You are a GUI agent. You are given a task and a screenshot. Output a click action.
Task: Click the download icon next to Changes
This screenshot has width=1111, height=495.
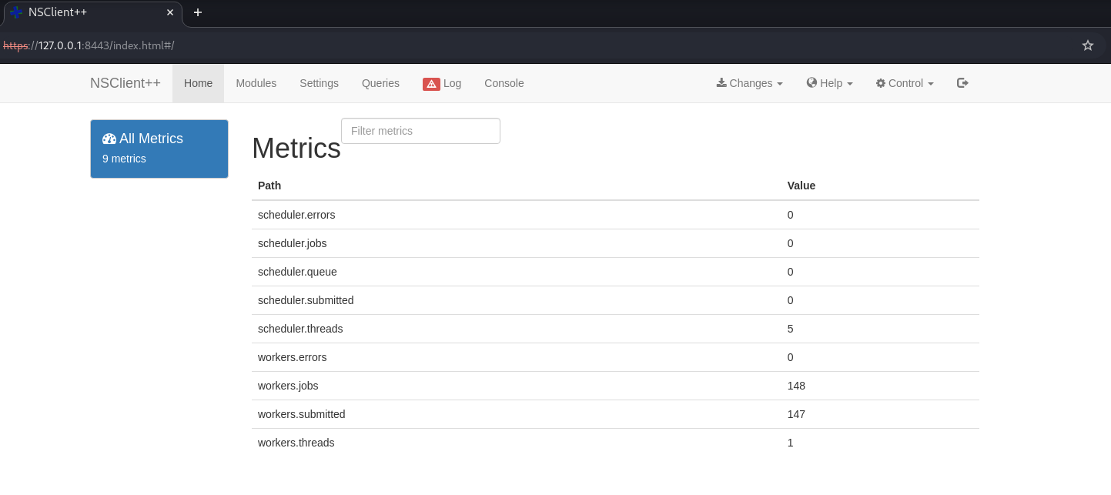pyautogui.click(x=721, y=83)
